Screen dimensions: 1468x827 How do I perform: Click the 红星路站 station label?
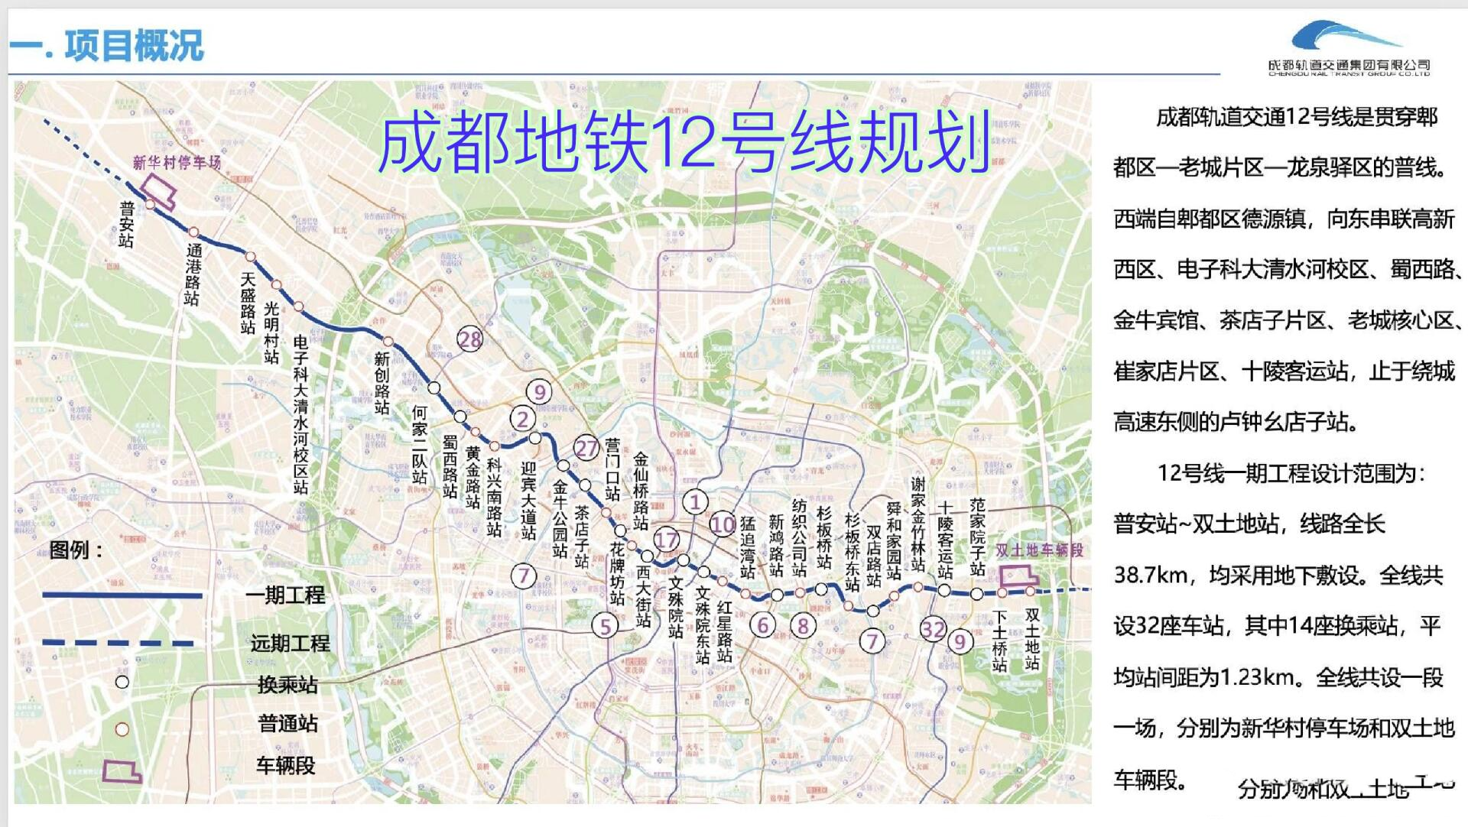coord(725,631)
